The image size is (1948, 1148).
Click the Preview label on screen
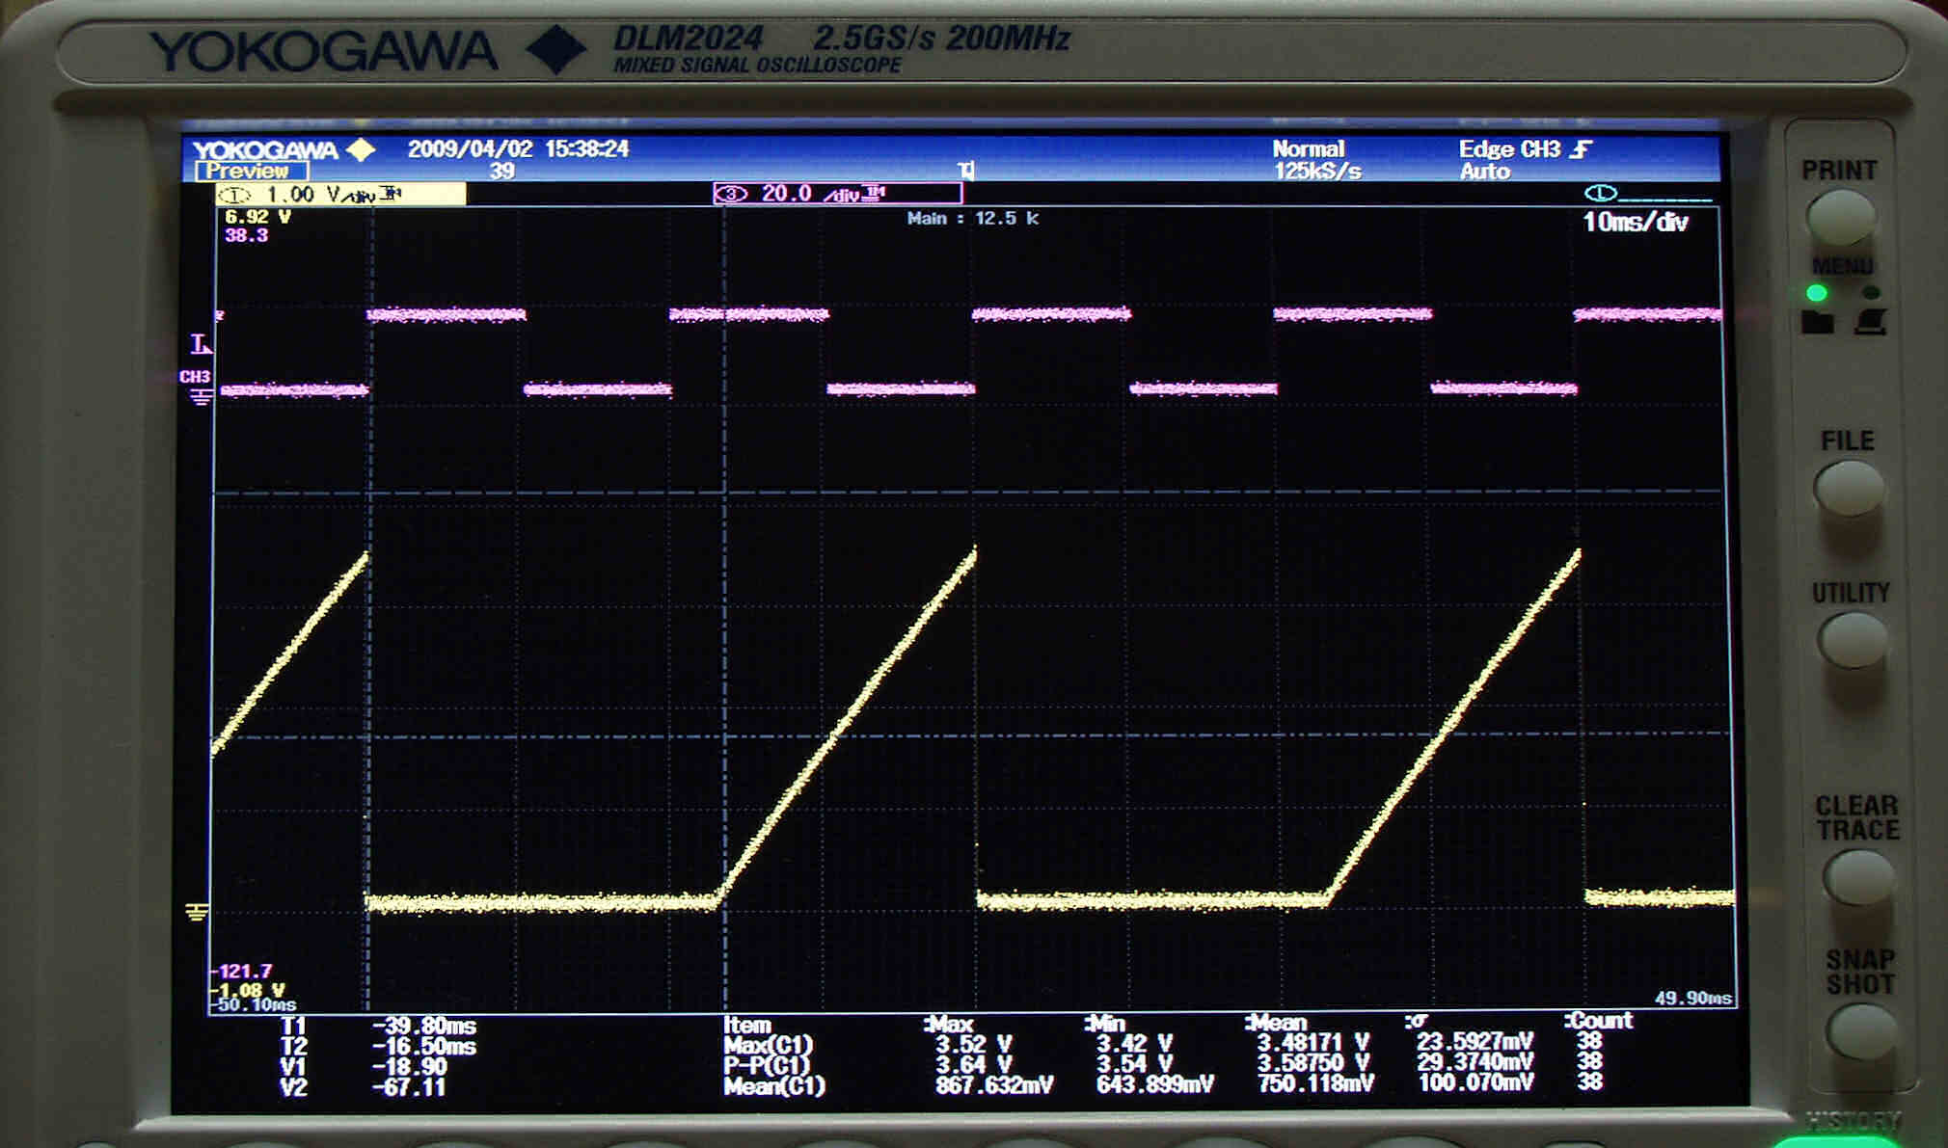click(x=250, y=172)
